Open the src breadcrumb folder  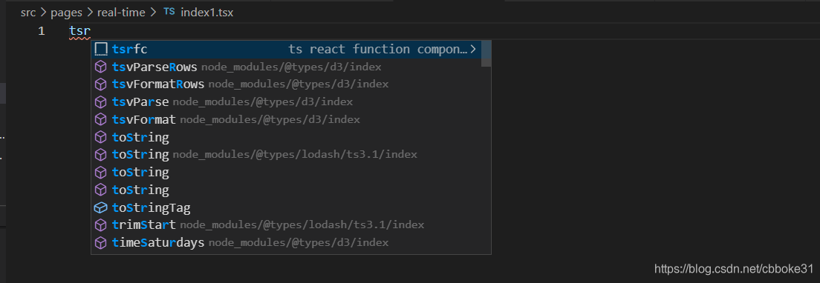click(28, 13)
